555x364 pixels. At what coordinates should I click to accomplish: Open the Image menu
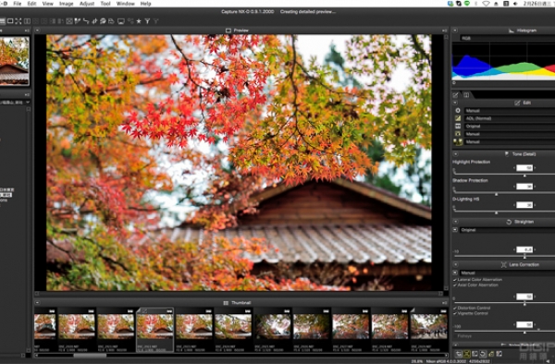(x=67, y=4)
